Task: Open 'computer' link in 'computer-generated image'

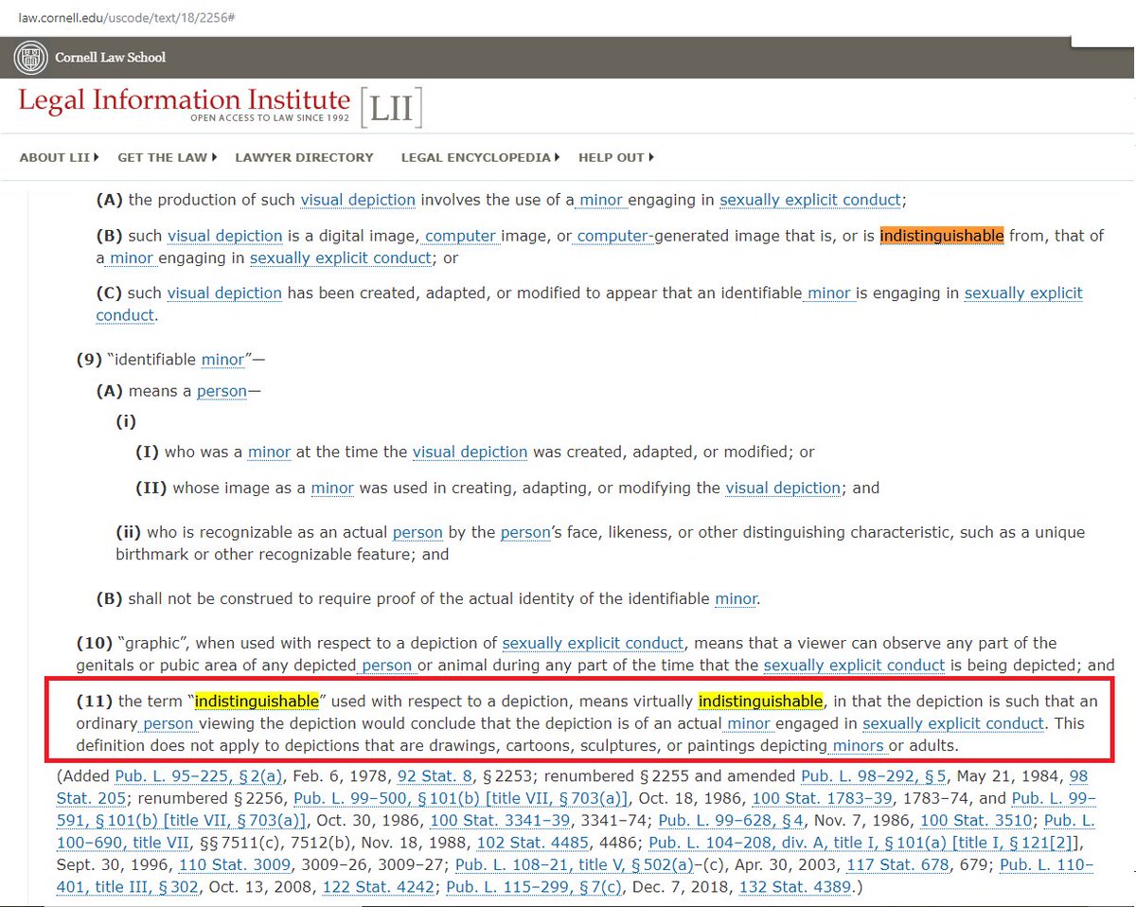Action: tap(613, 236)
